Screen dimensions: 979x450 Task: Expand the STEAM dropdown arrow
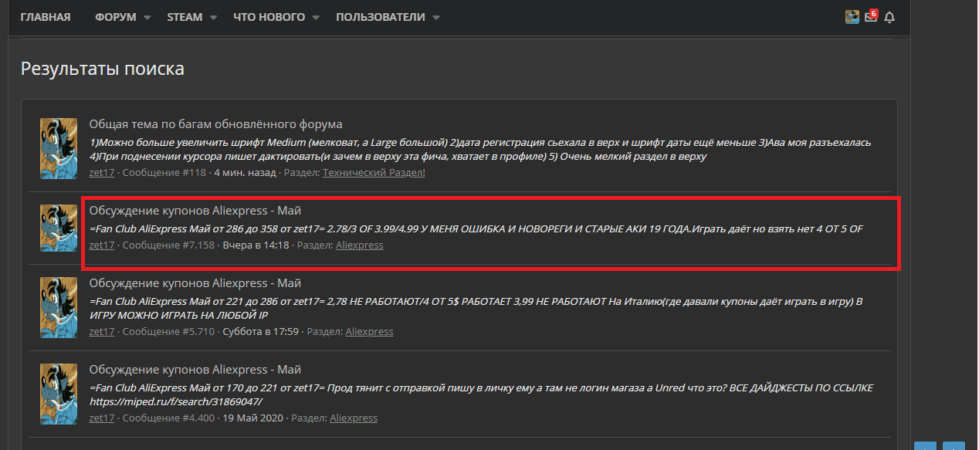point(213,18)
